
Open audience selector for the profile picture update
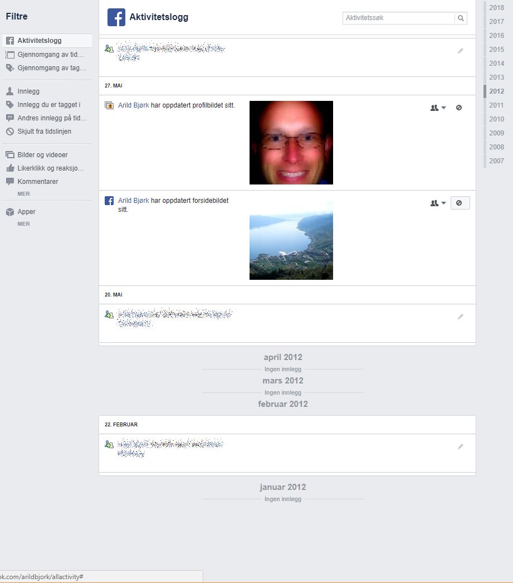[x=438, y=108]
